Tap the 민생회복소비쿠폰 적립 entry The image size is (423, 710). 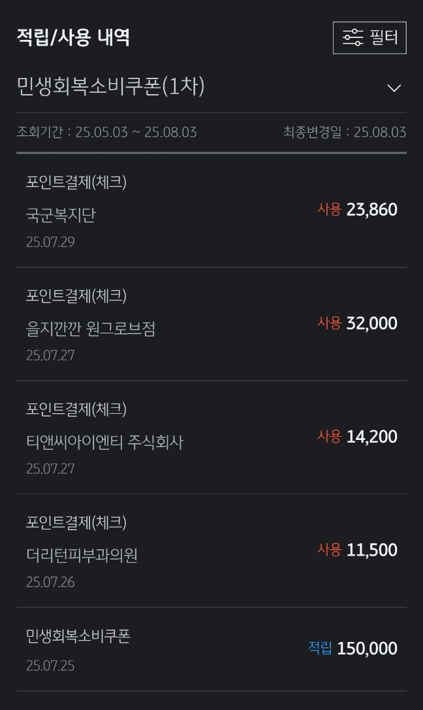click(78, 635)
